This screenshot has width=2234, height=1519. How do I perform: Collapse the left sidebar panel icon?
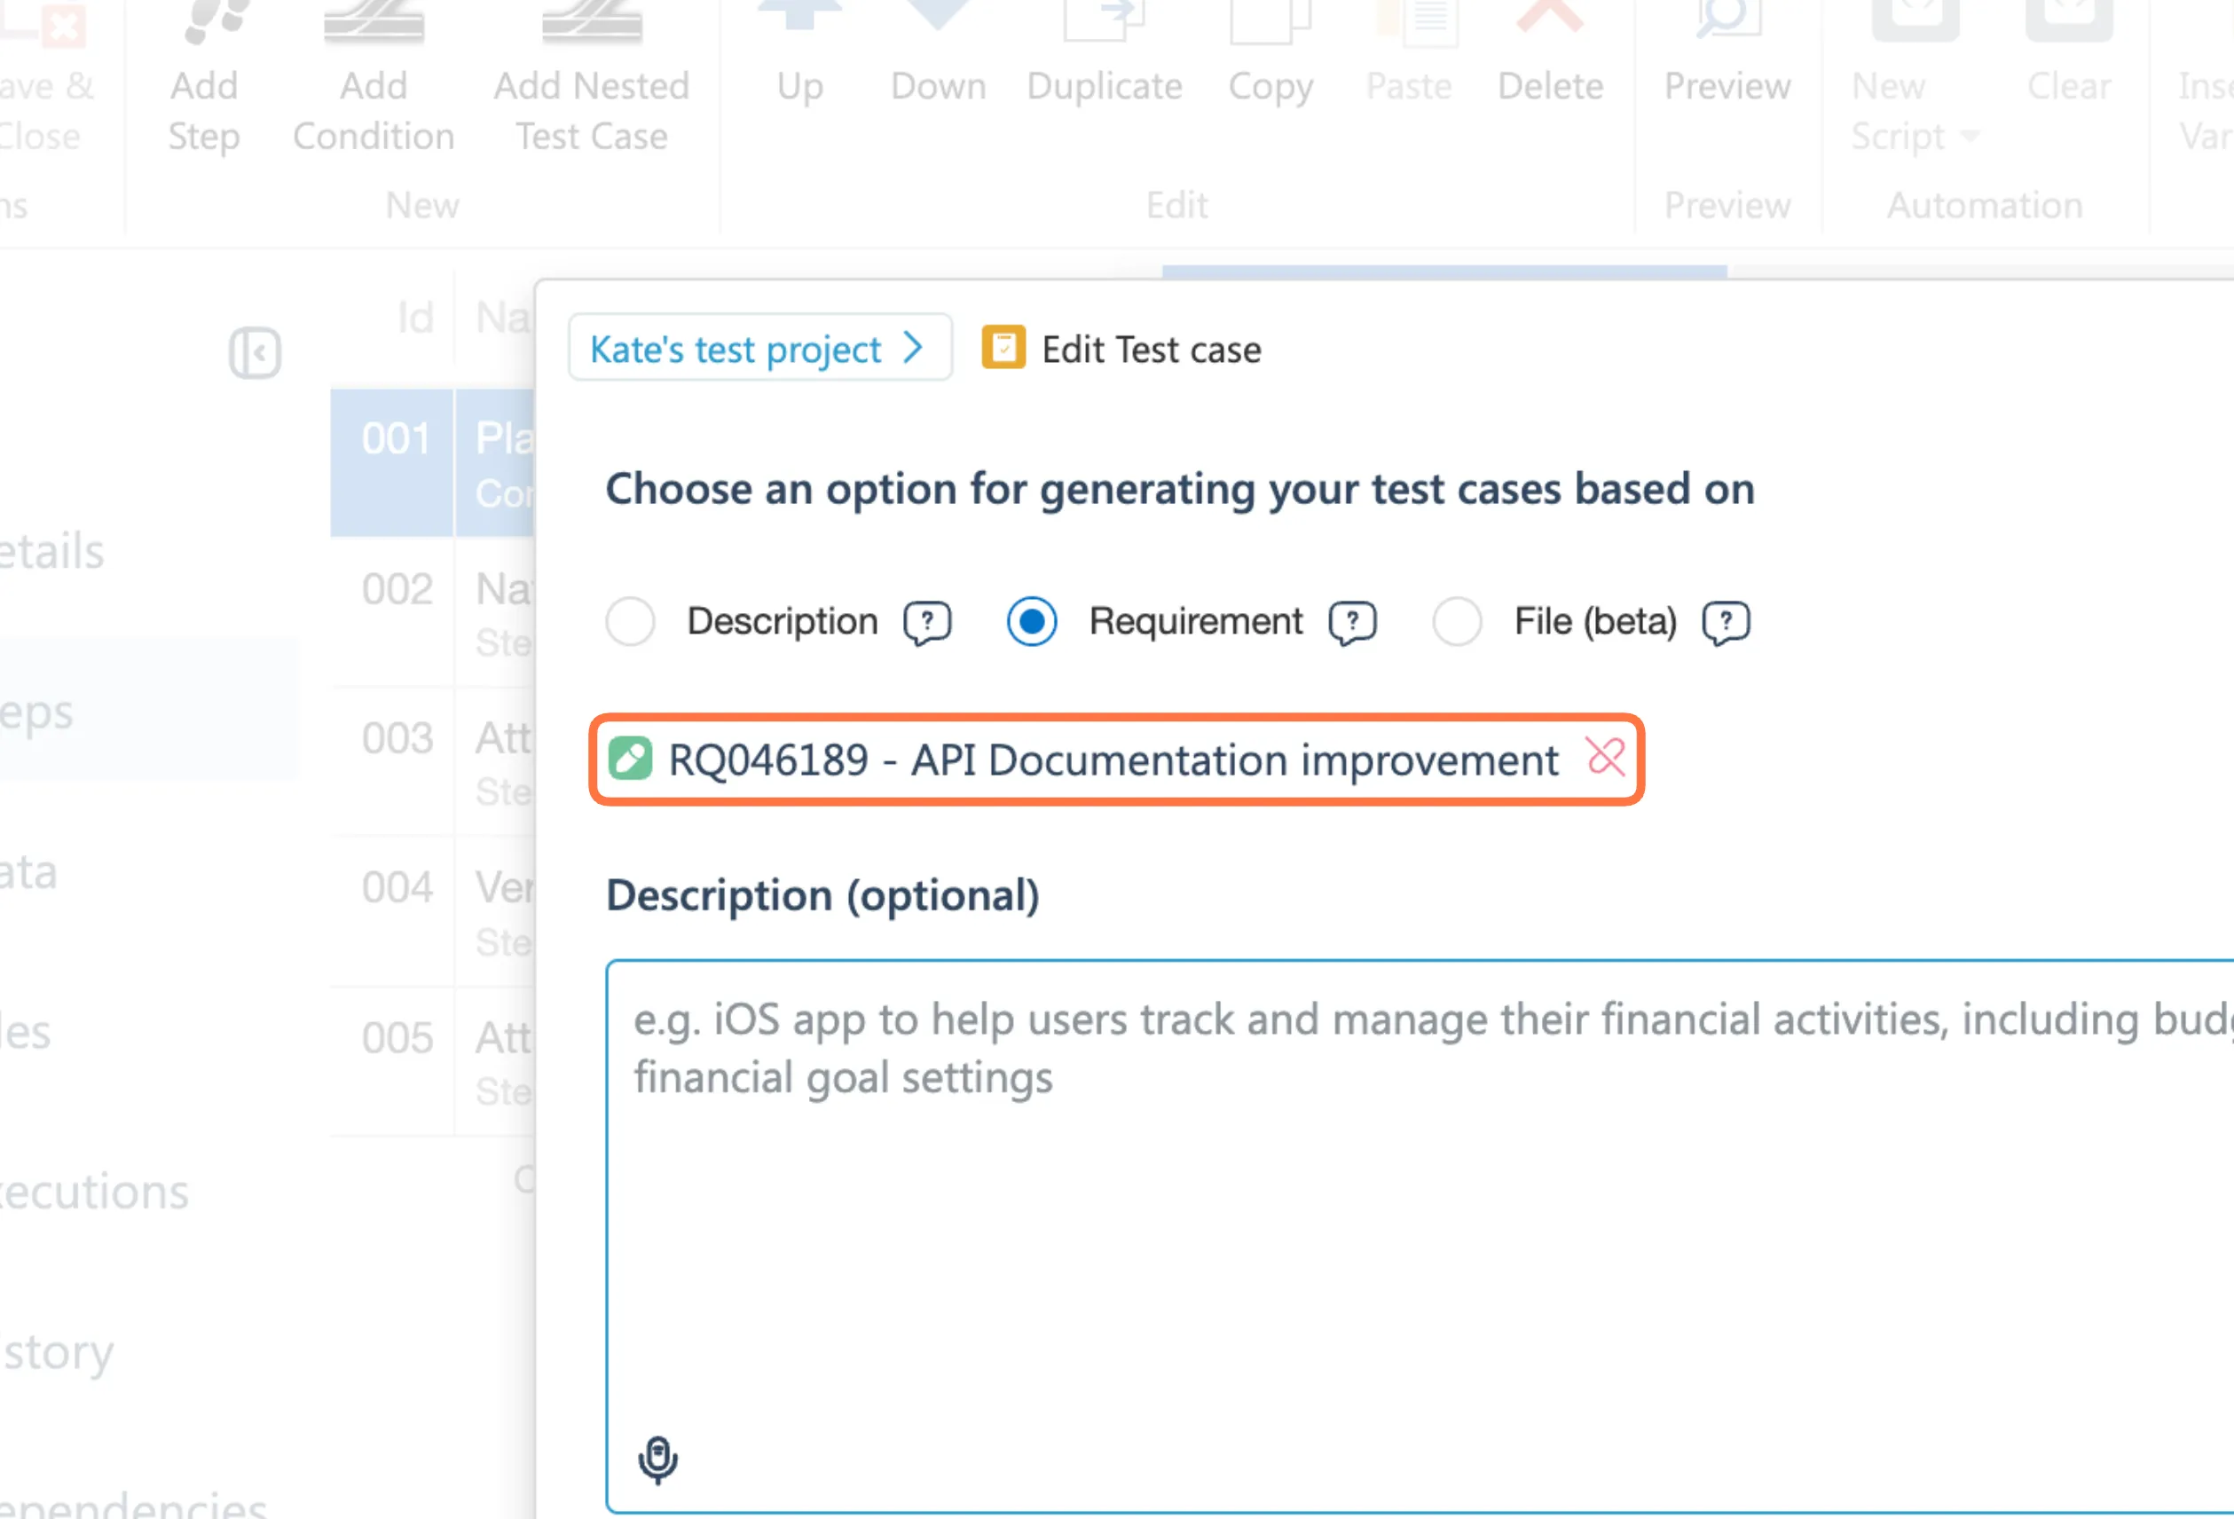pos(255,353)
